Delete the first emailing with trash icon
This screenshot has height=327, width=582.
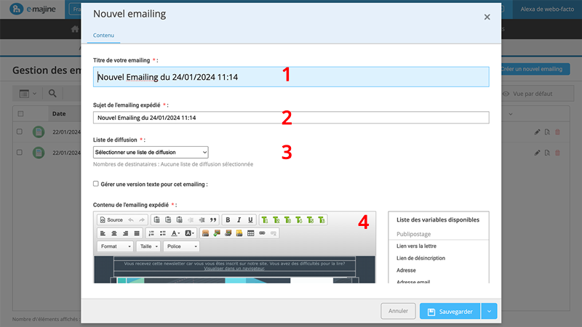[x=557, y=132]
